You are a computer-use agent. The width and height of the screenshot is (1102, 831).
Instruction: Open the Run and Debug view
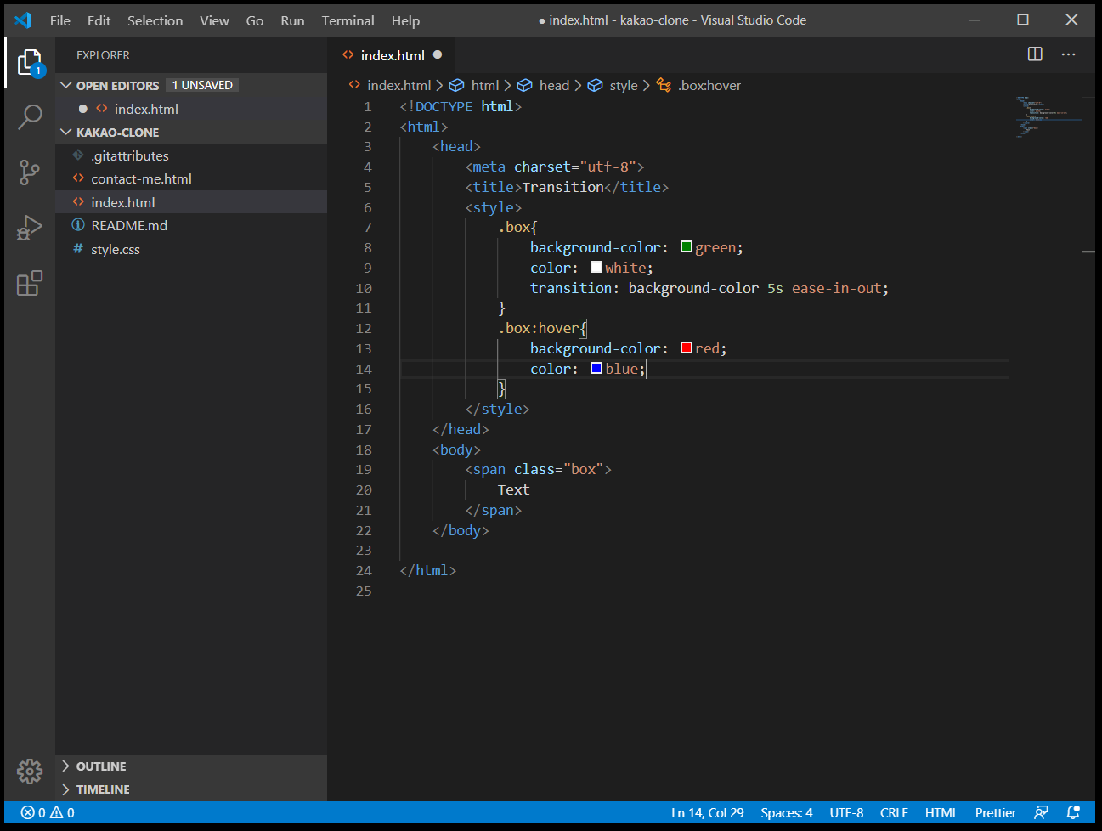[x=30, y=228]
